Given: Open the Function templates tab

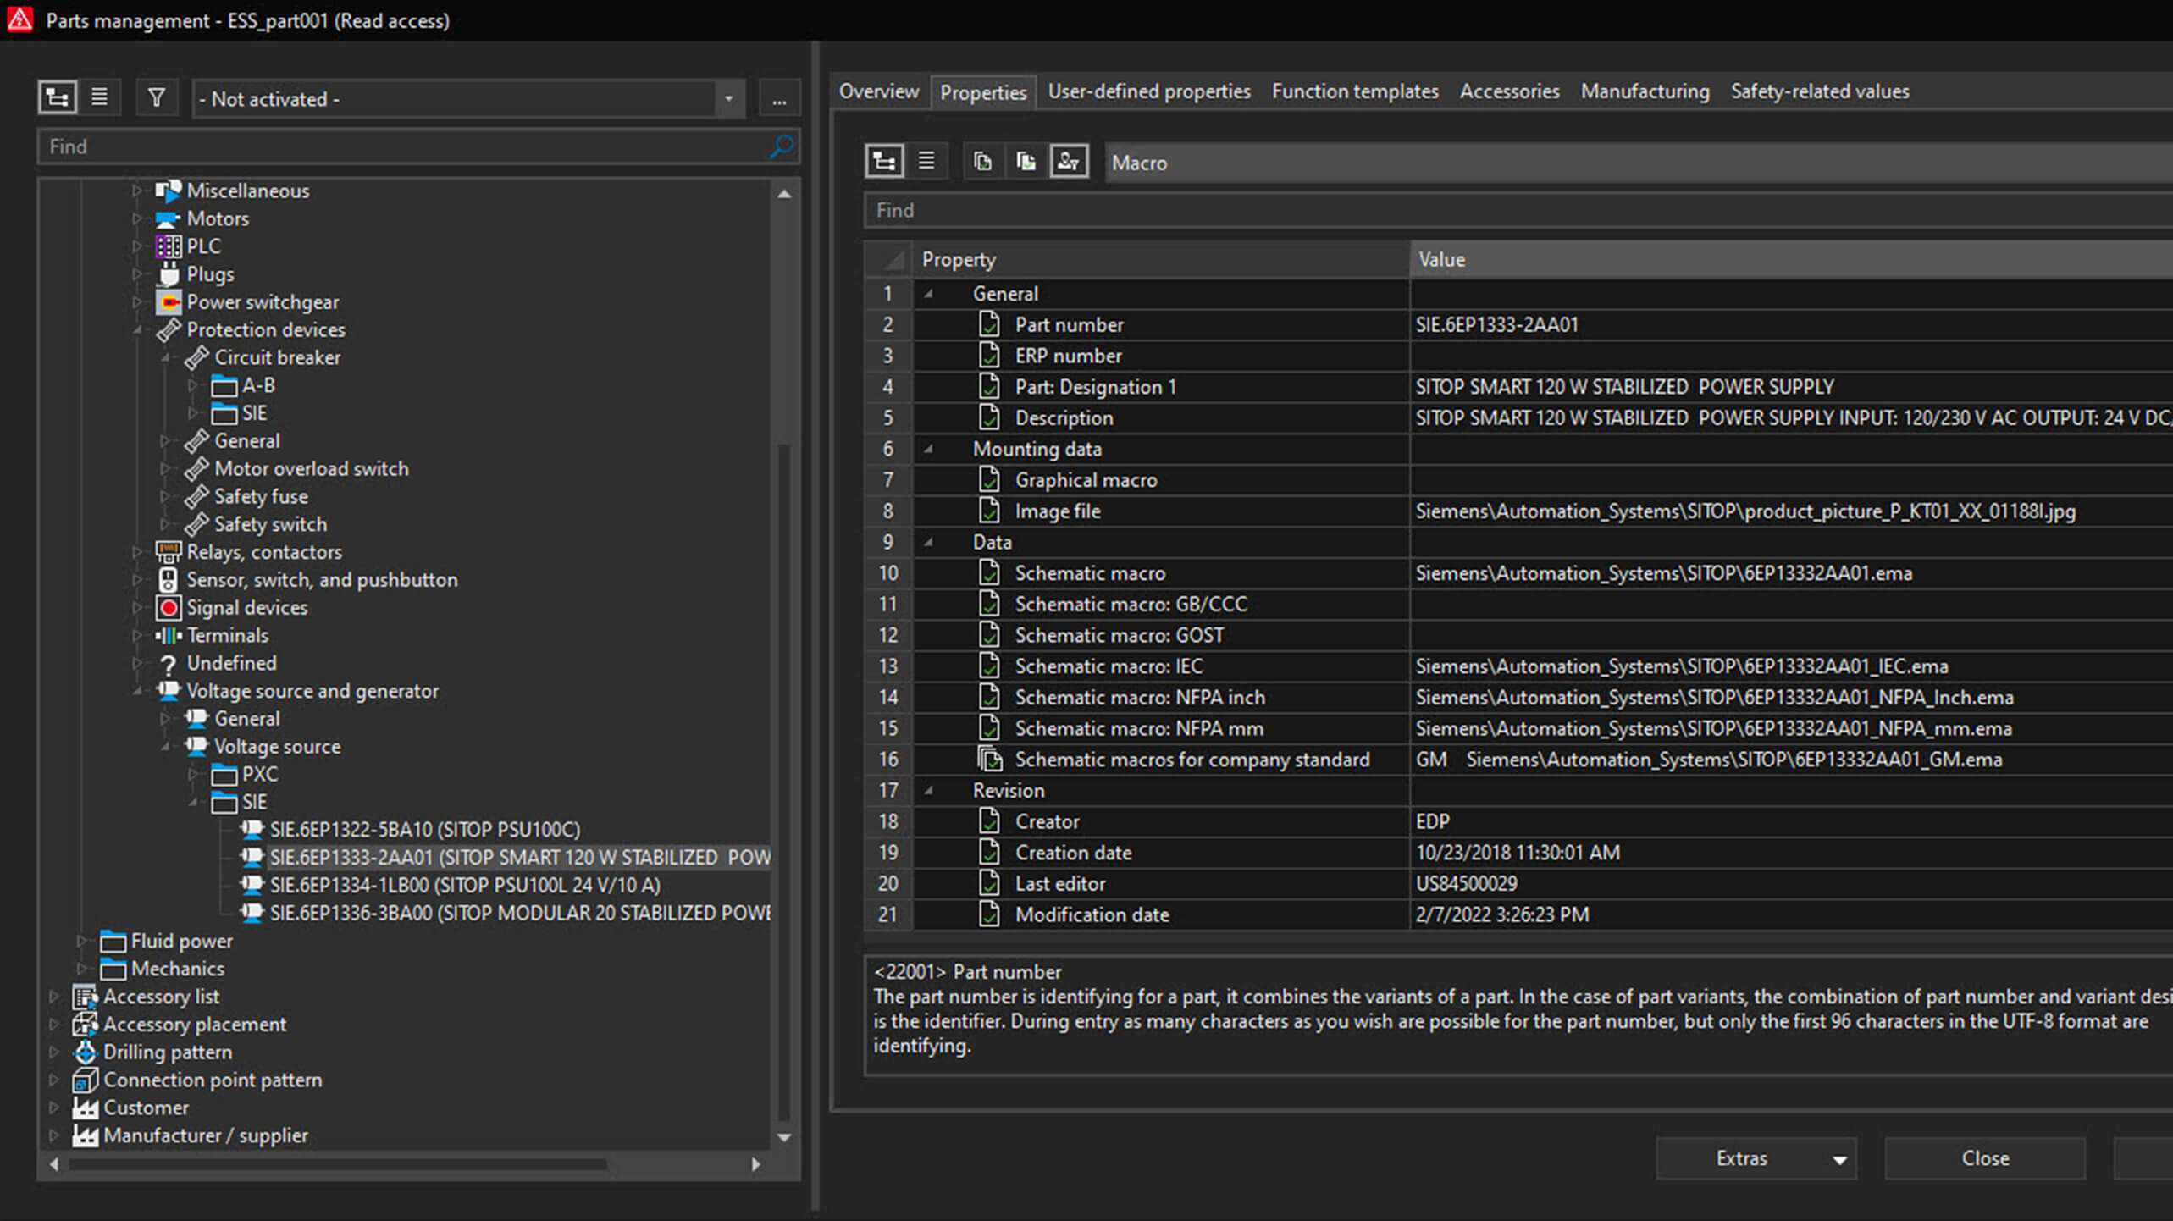Looking at the screenshot, I should (x=1354, y=91).
